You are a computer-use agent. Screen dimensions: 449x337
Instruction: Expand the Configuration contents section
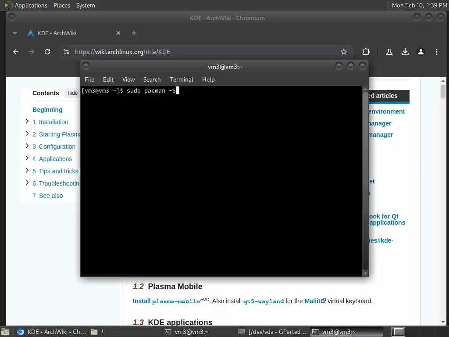pos(27,146)
